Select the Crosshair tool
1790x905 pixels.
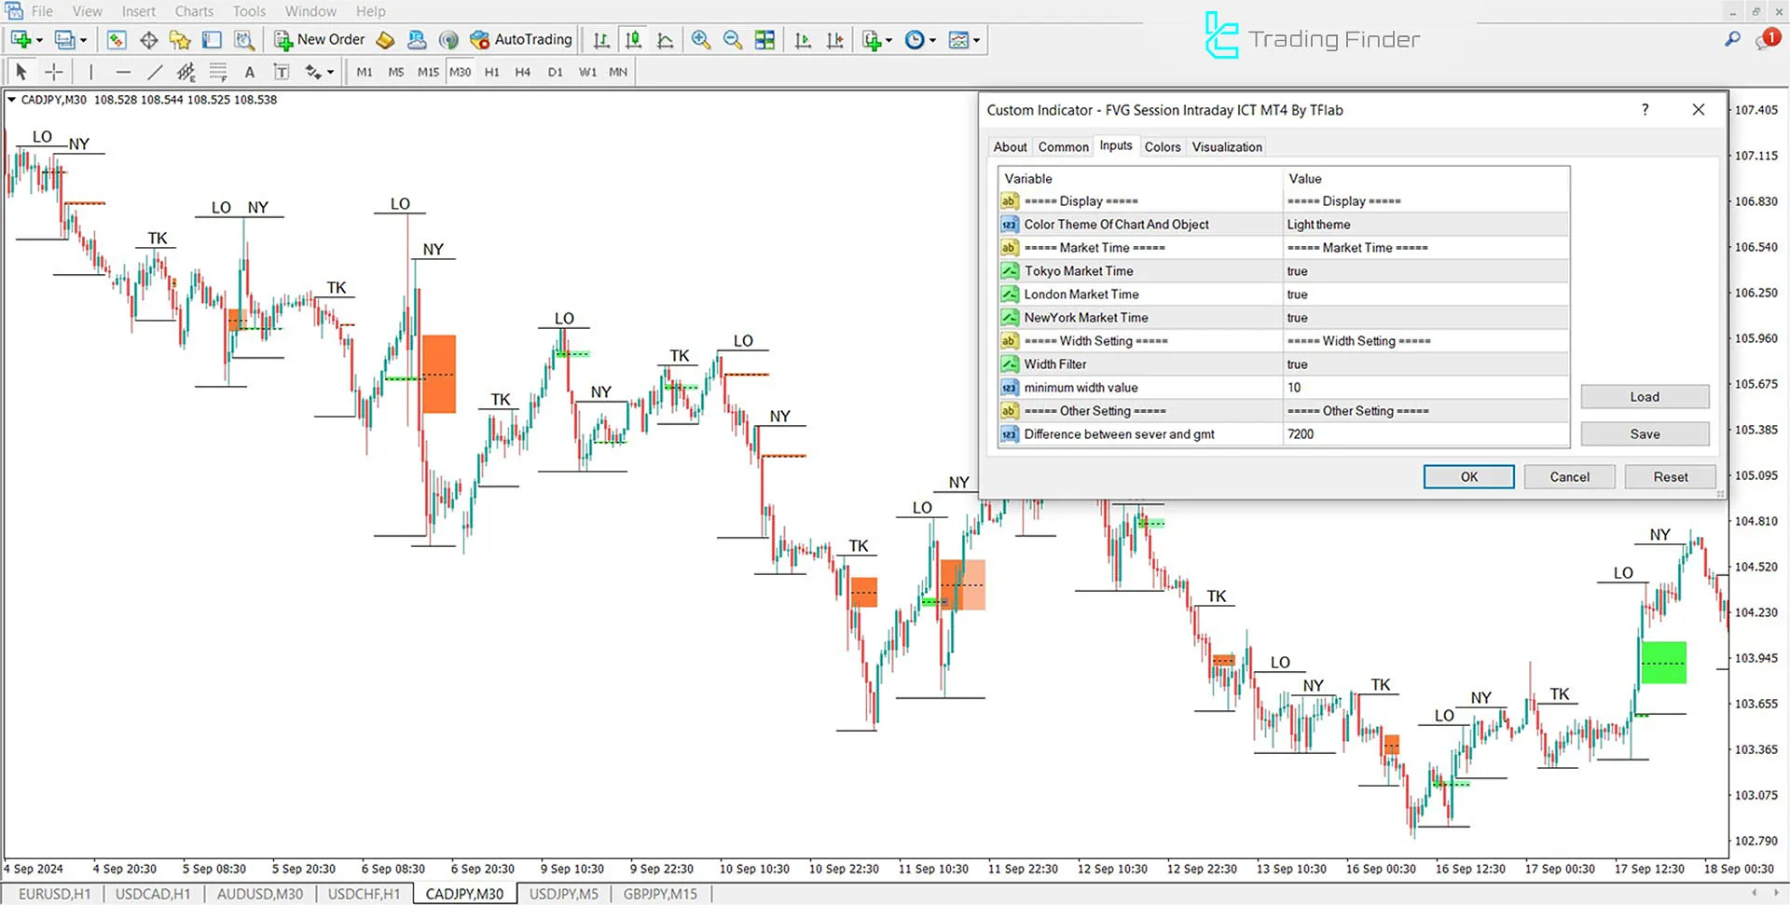54,72
